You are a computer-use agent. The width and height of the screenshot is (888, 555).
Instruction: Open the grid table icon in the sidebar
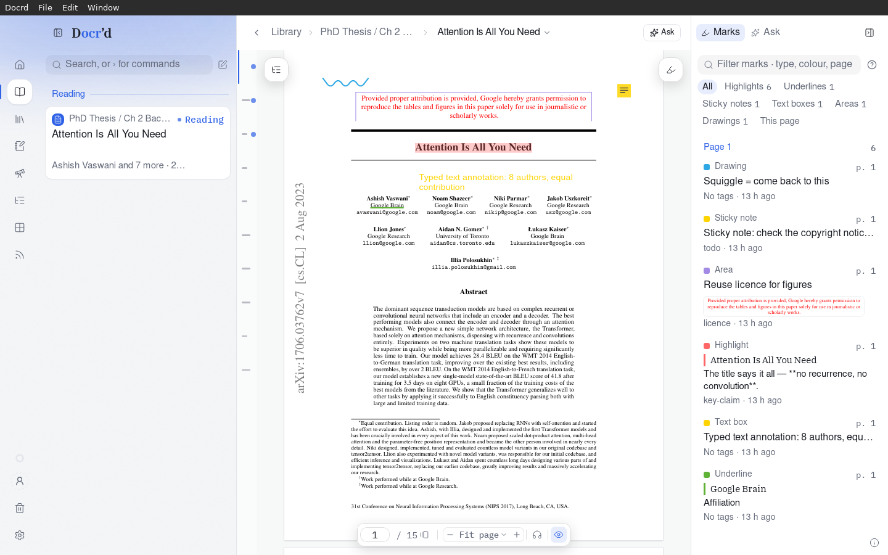click(x=20, y=228)
